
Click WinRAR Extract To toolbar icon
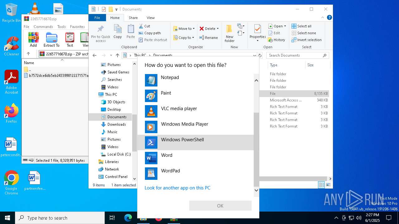[x=51, y=40]
